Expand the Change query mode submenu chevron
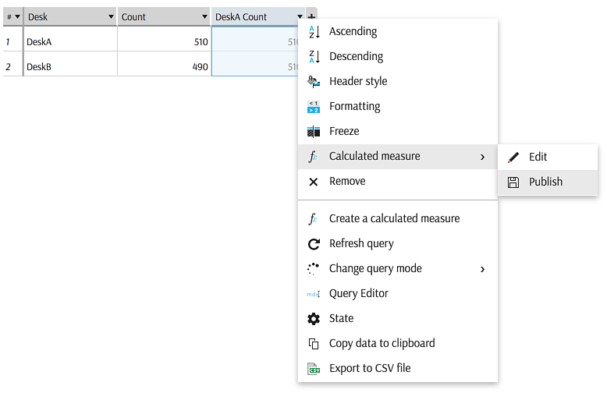The height and width of the screenshot is (393, 607). [x=483, y=269]
